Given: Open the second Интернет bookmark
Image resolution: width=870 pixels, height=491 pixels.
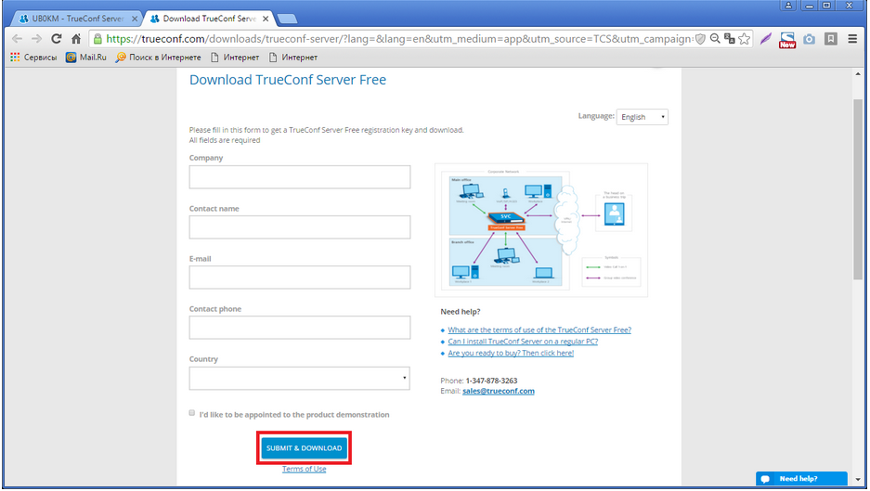Looking at the screenshot, I should point(293,58).
